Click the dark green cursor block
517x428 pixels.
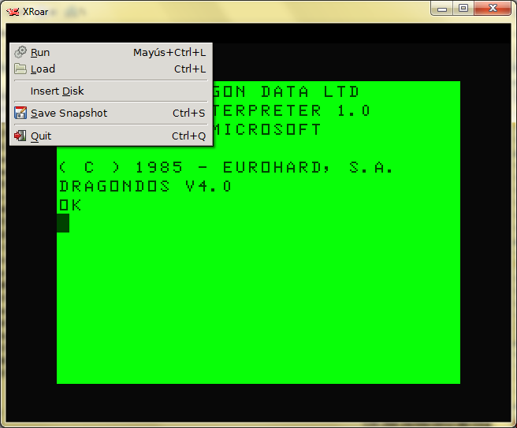[x=63, y=224]
